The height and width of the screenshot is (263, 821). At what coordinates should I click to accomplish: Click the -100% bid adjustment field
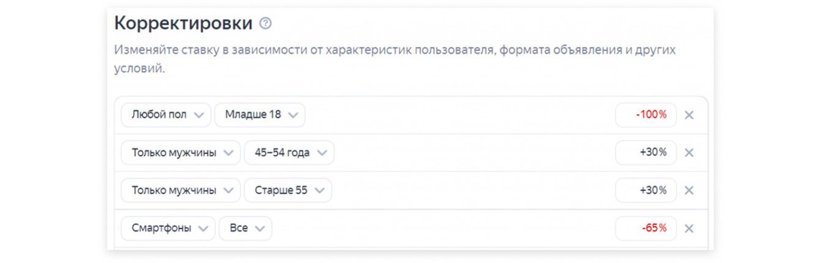(x=646, y=115)
